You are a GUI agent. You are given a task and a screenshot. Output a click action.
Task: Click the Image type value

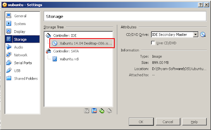(x=157, y=56)
